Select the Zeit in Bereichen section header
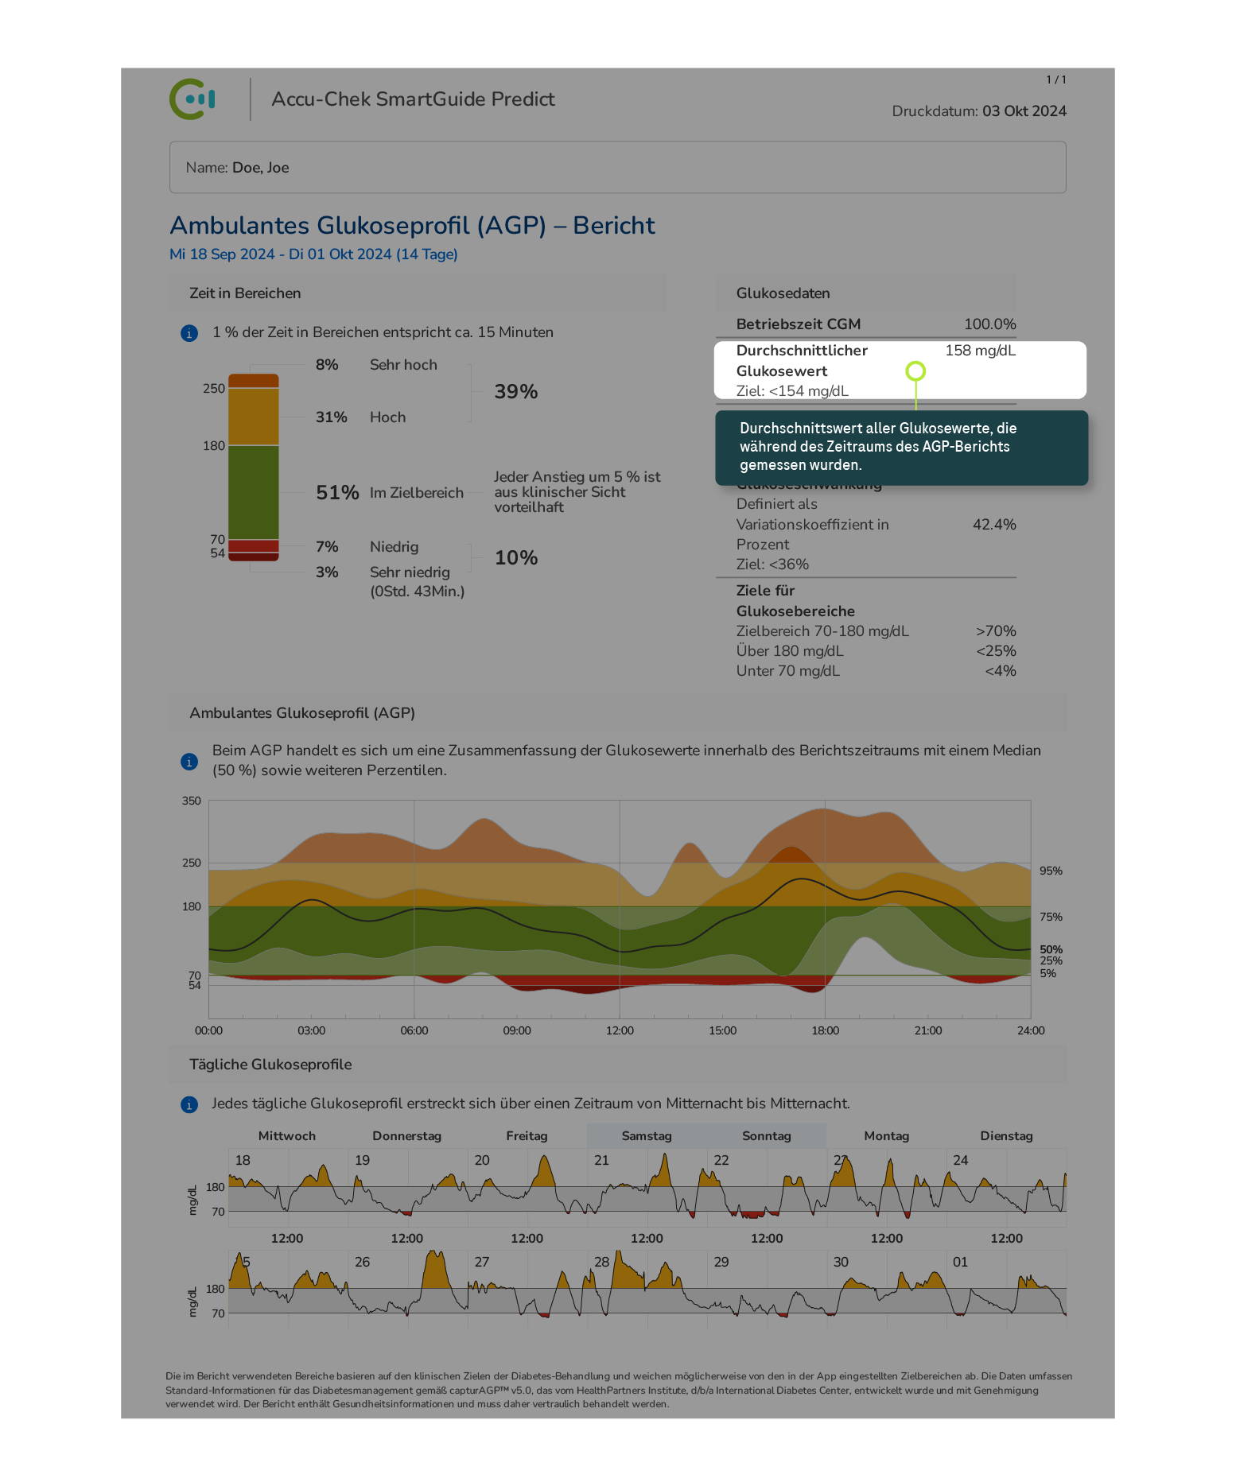1236x1482 pixels. 417,293
